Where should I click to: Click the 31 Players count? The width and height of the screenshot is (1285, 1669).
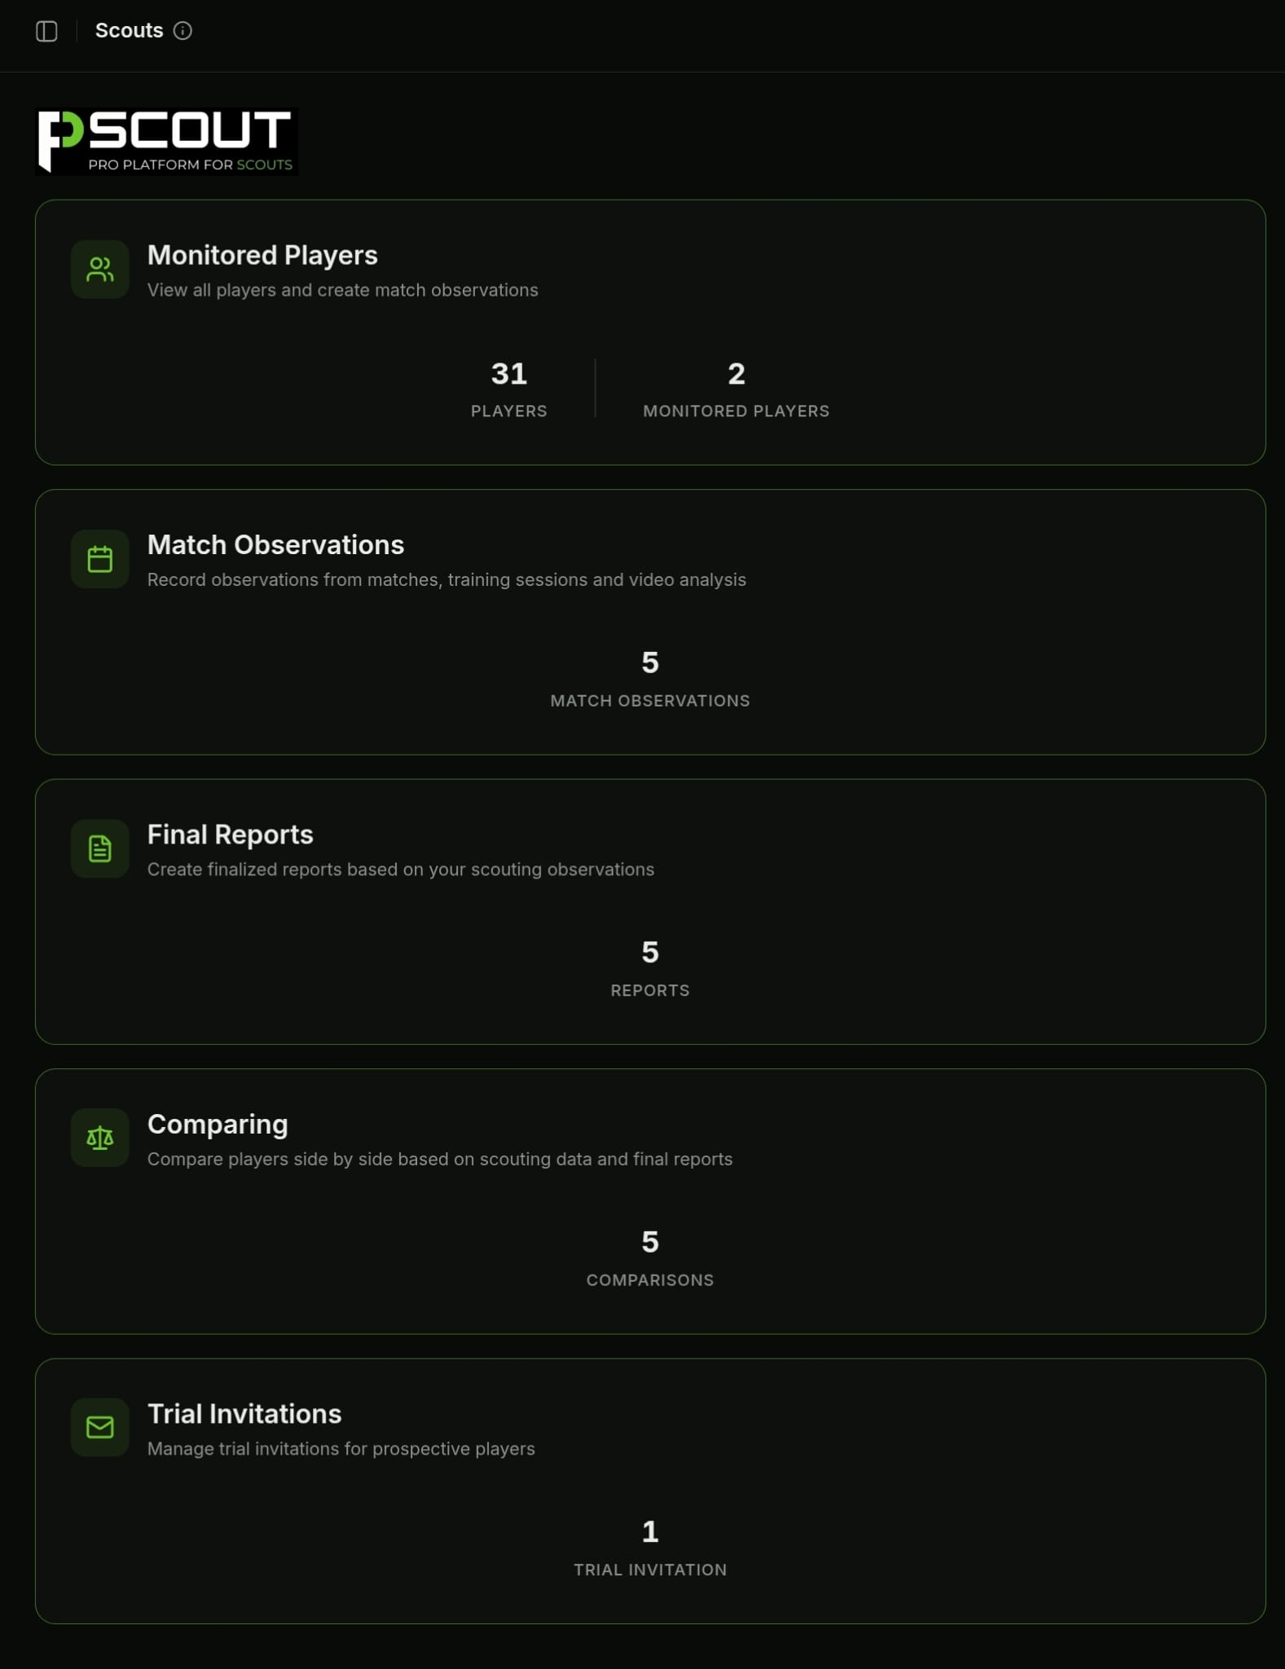point(508,374)
